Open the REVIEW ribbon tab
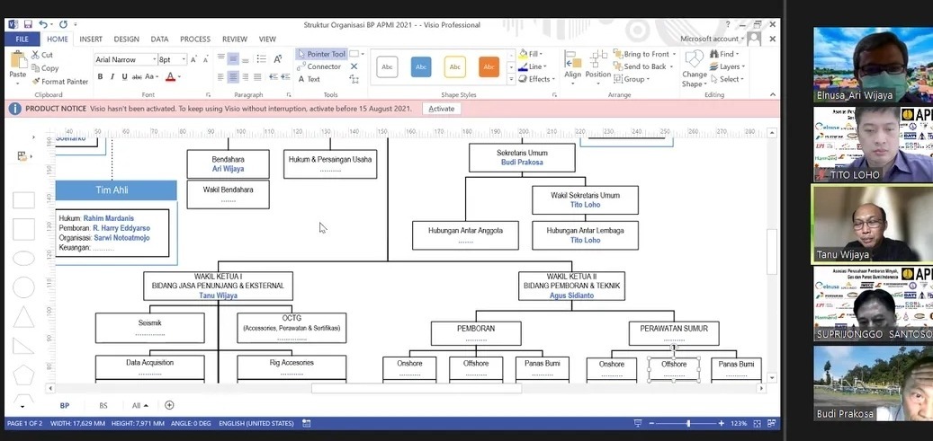Screen dimensions: 933x441 point(235,40)
